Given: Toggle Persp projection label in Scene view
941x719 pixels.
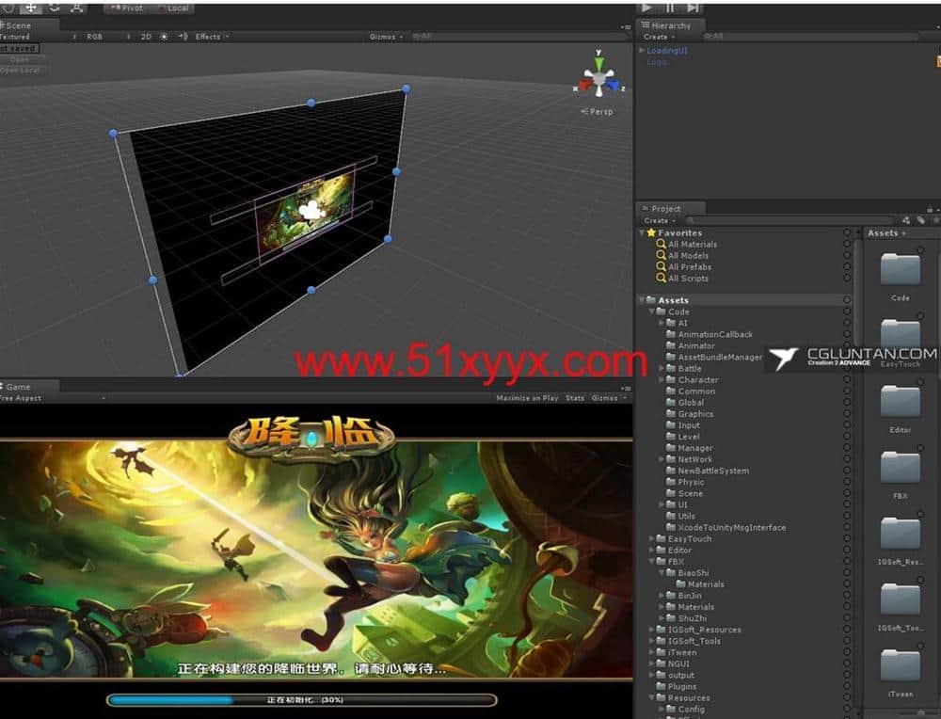Looking at the screenshot, I should coord(598,112).
